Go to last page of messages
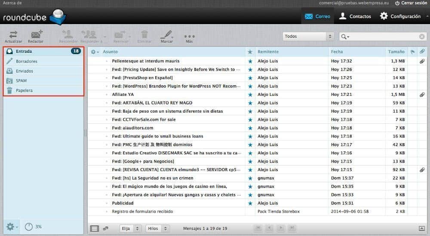Screen dimensions: 430x236 click(292, 228)
